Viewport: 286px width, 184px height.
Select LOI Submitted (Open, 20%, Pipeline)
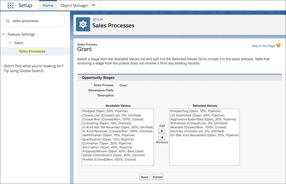click(197, 116)
